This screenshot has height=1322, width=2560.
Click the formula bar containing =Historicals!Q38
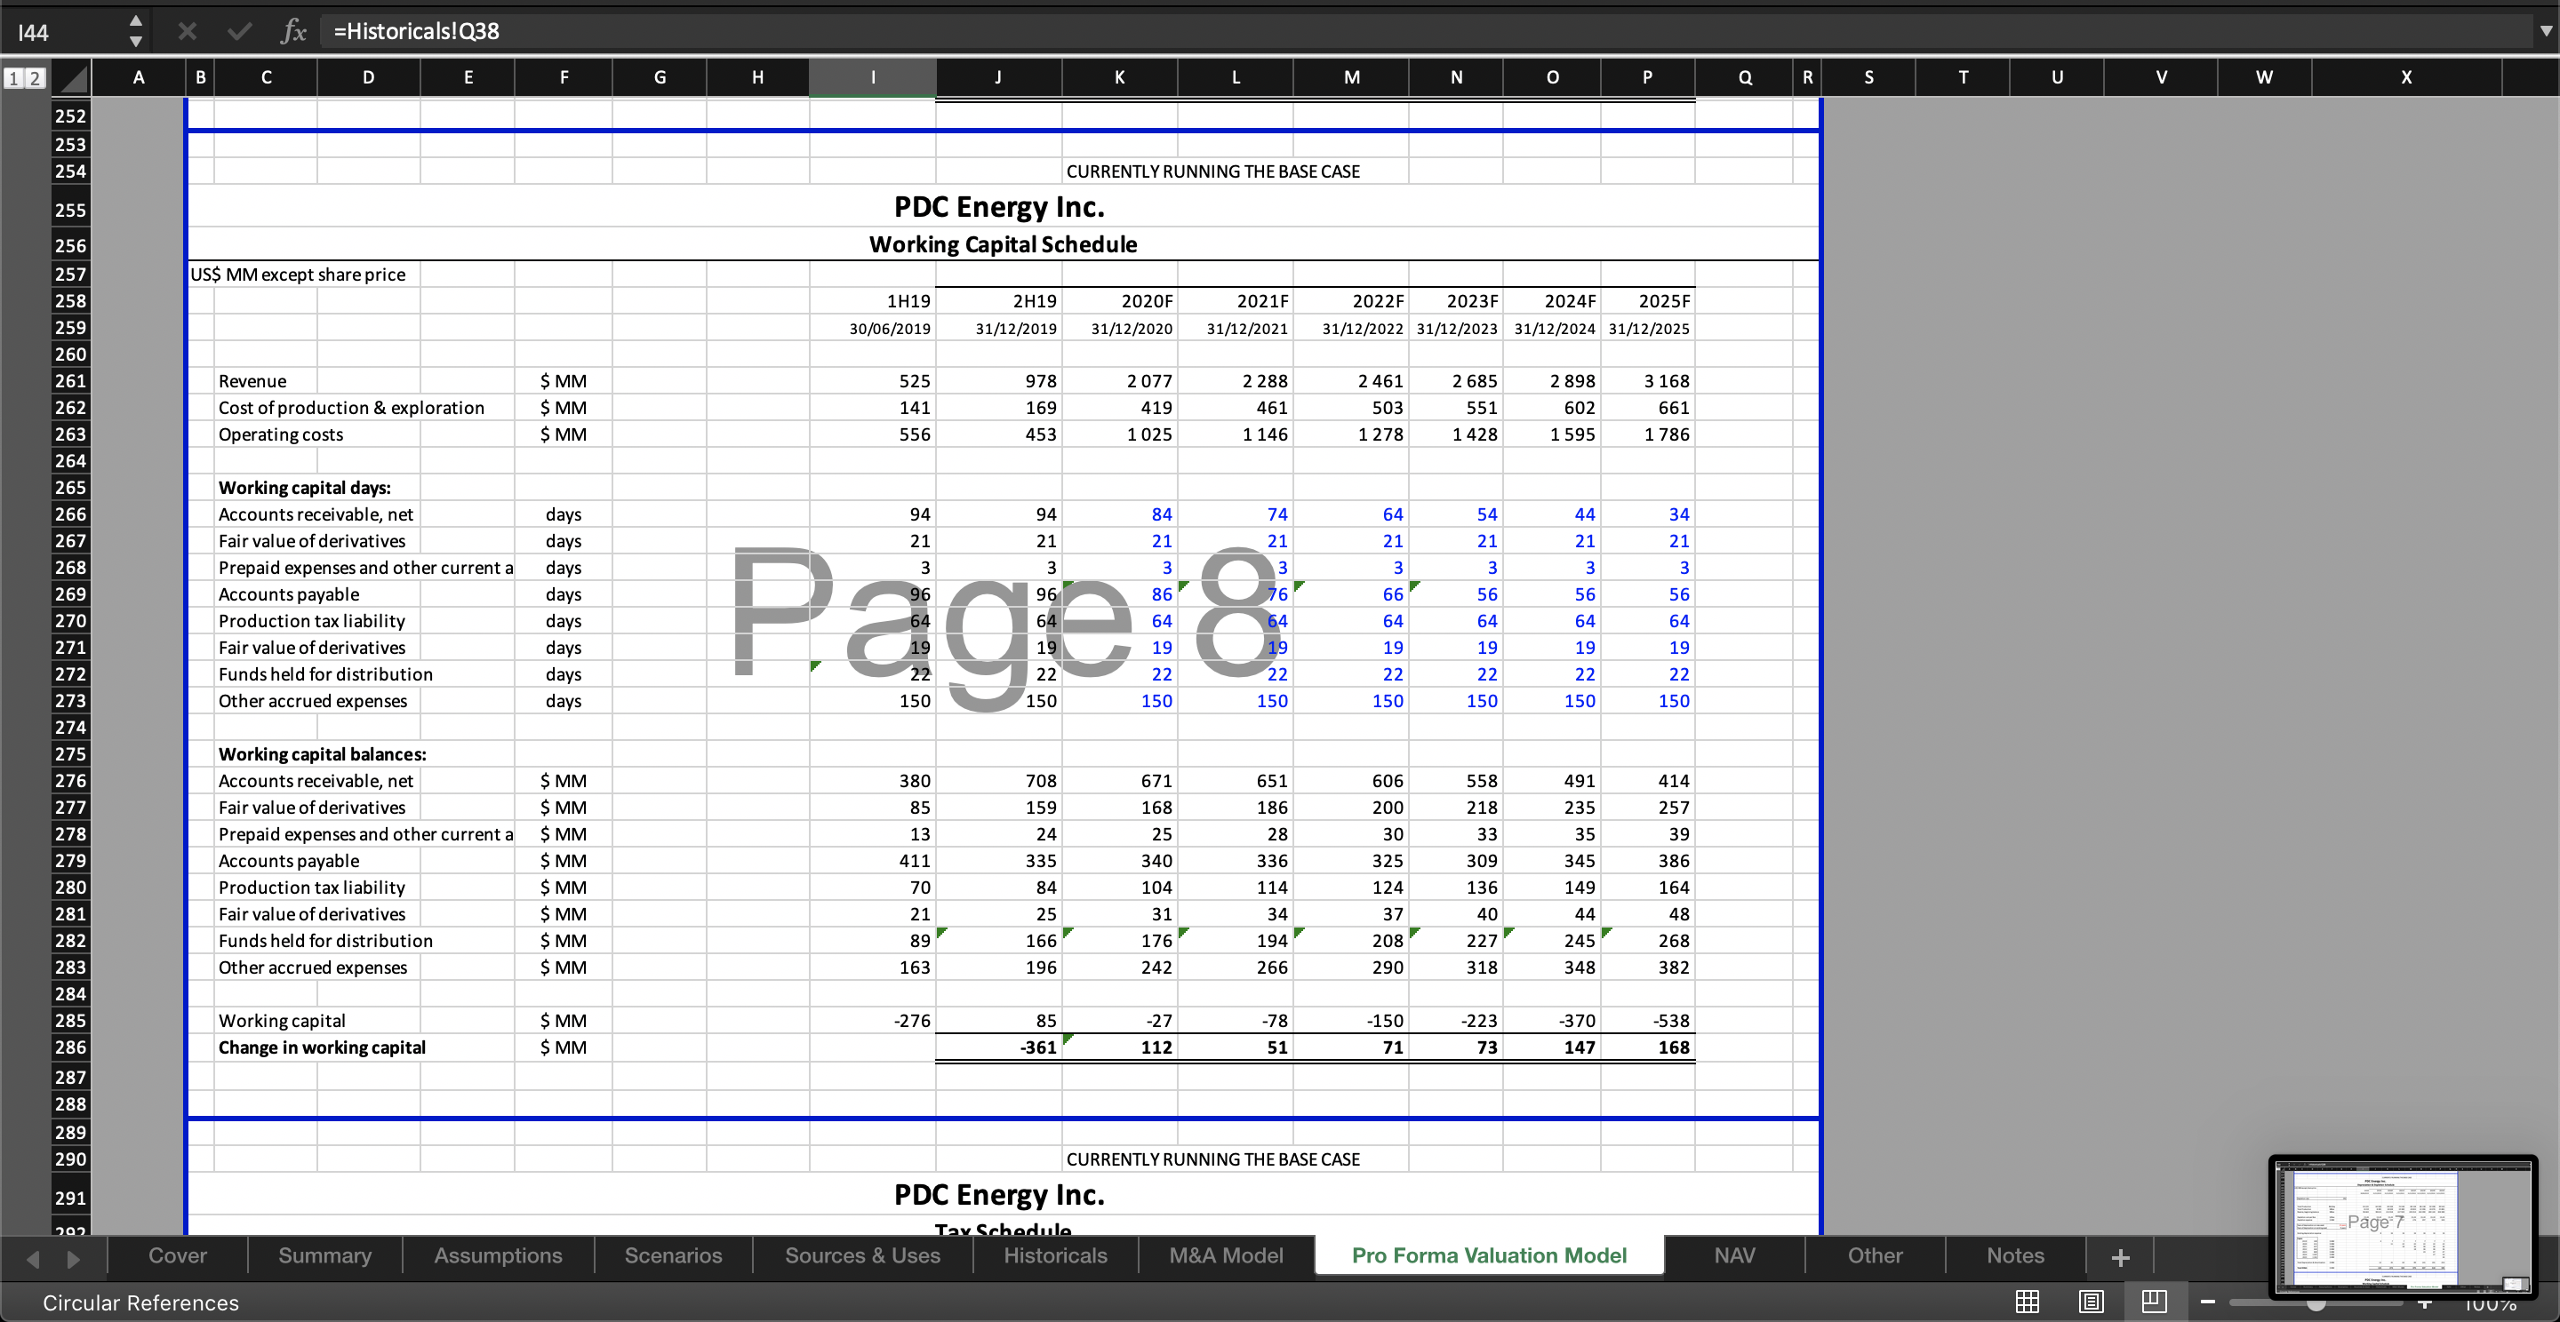[x=1426, y=31]
